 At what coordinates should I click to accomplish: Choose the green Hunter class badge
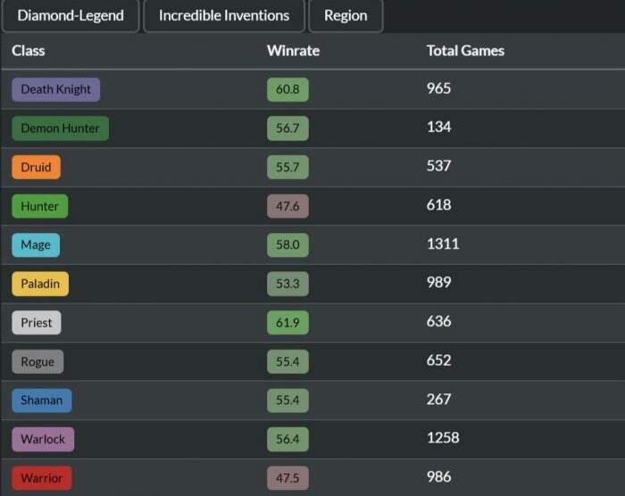pos(40,206)
